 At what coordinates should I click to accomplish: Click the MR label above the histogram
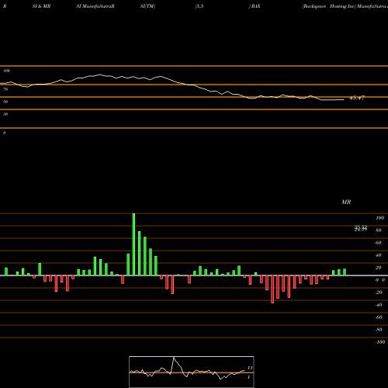point(346,202)
